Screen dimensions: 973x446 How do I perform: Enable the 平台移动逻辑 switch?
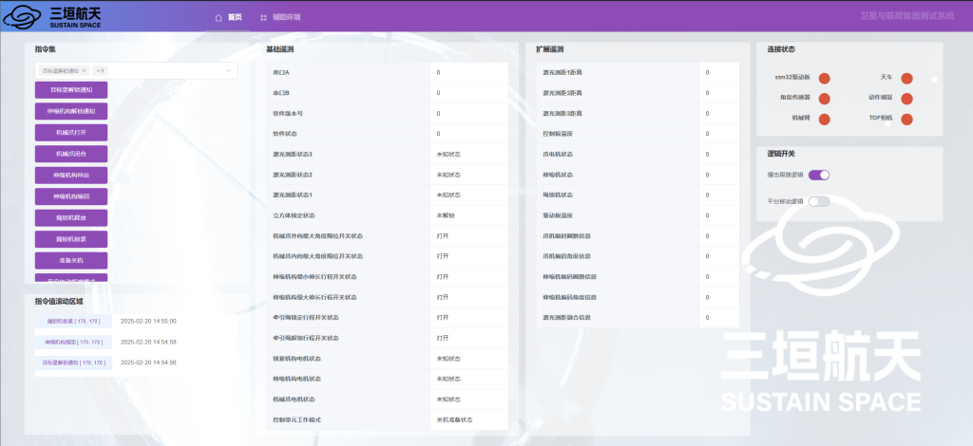click(819, 201)
